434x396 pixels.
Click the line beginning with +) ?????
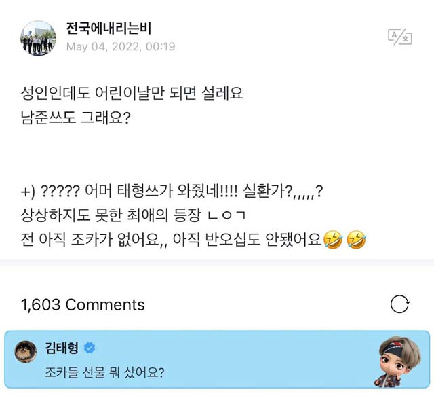[x=172, y=191]
